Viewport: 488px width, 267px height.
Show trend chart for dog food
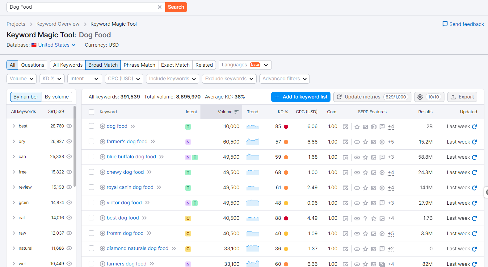[x=253, y=126]
